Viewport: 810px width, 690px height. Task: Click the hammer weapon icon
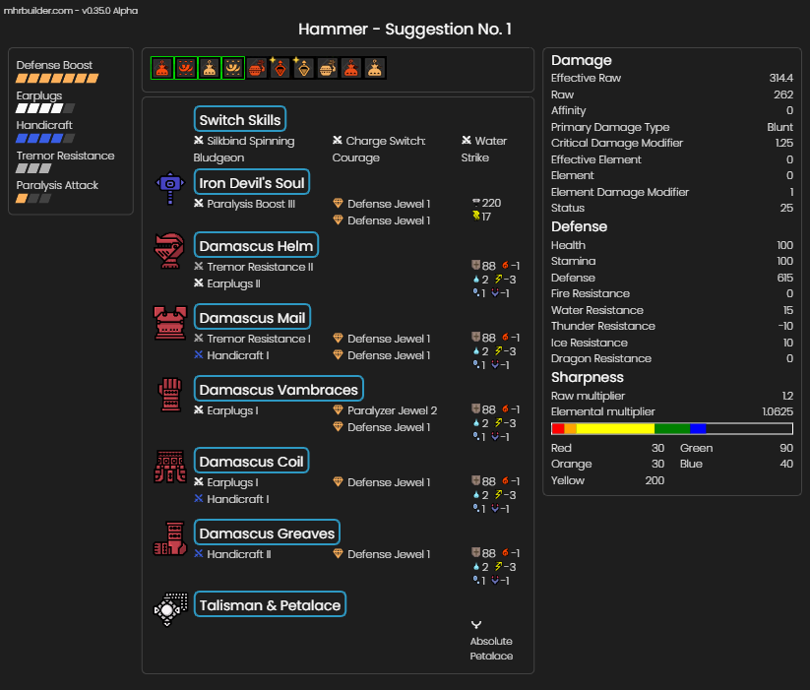[170, 188]
